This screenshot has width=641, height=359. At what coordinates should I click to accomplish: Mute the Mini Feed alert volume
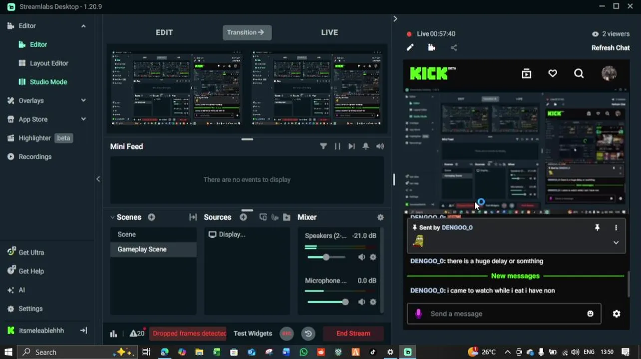pos(380,146)
